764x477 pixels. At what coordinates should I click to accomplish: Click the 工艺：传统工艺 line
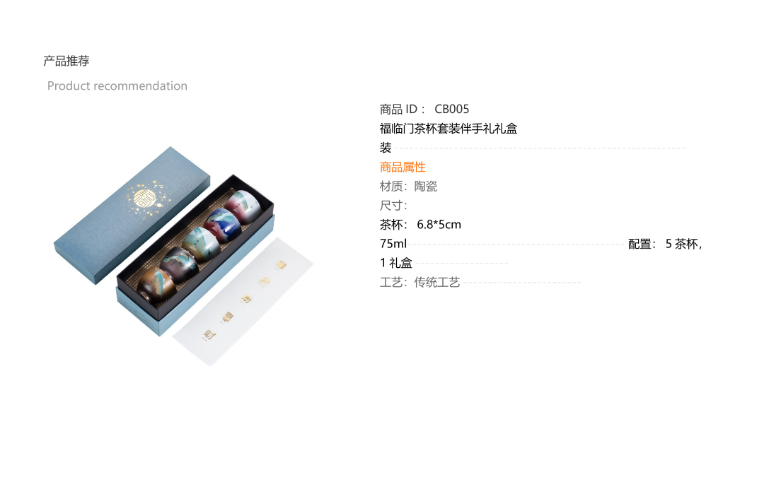419,282
